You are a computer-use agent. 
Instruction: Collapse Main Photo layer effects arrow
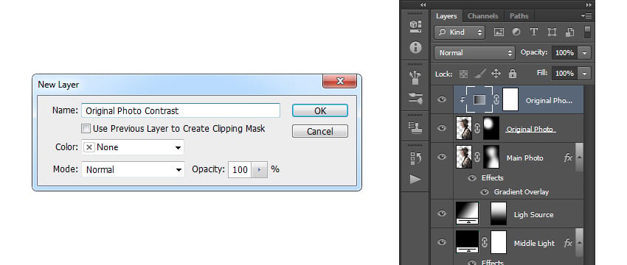point(579,158)
